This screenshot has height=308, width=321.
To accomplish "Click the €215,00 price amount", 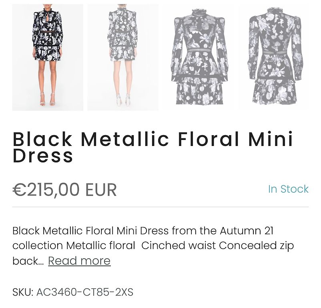I will pos(46,190).
